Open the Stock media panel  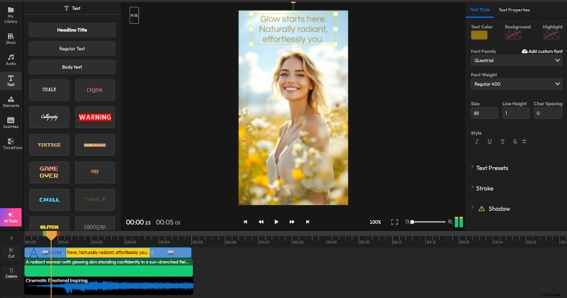pyautogui.click(x=11, y=38)
